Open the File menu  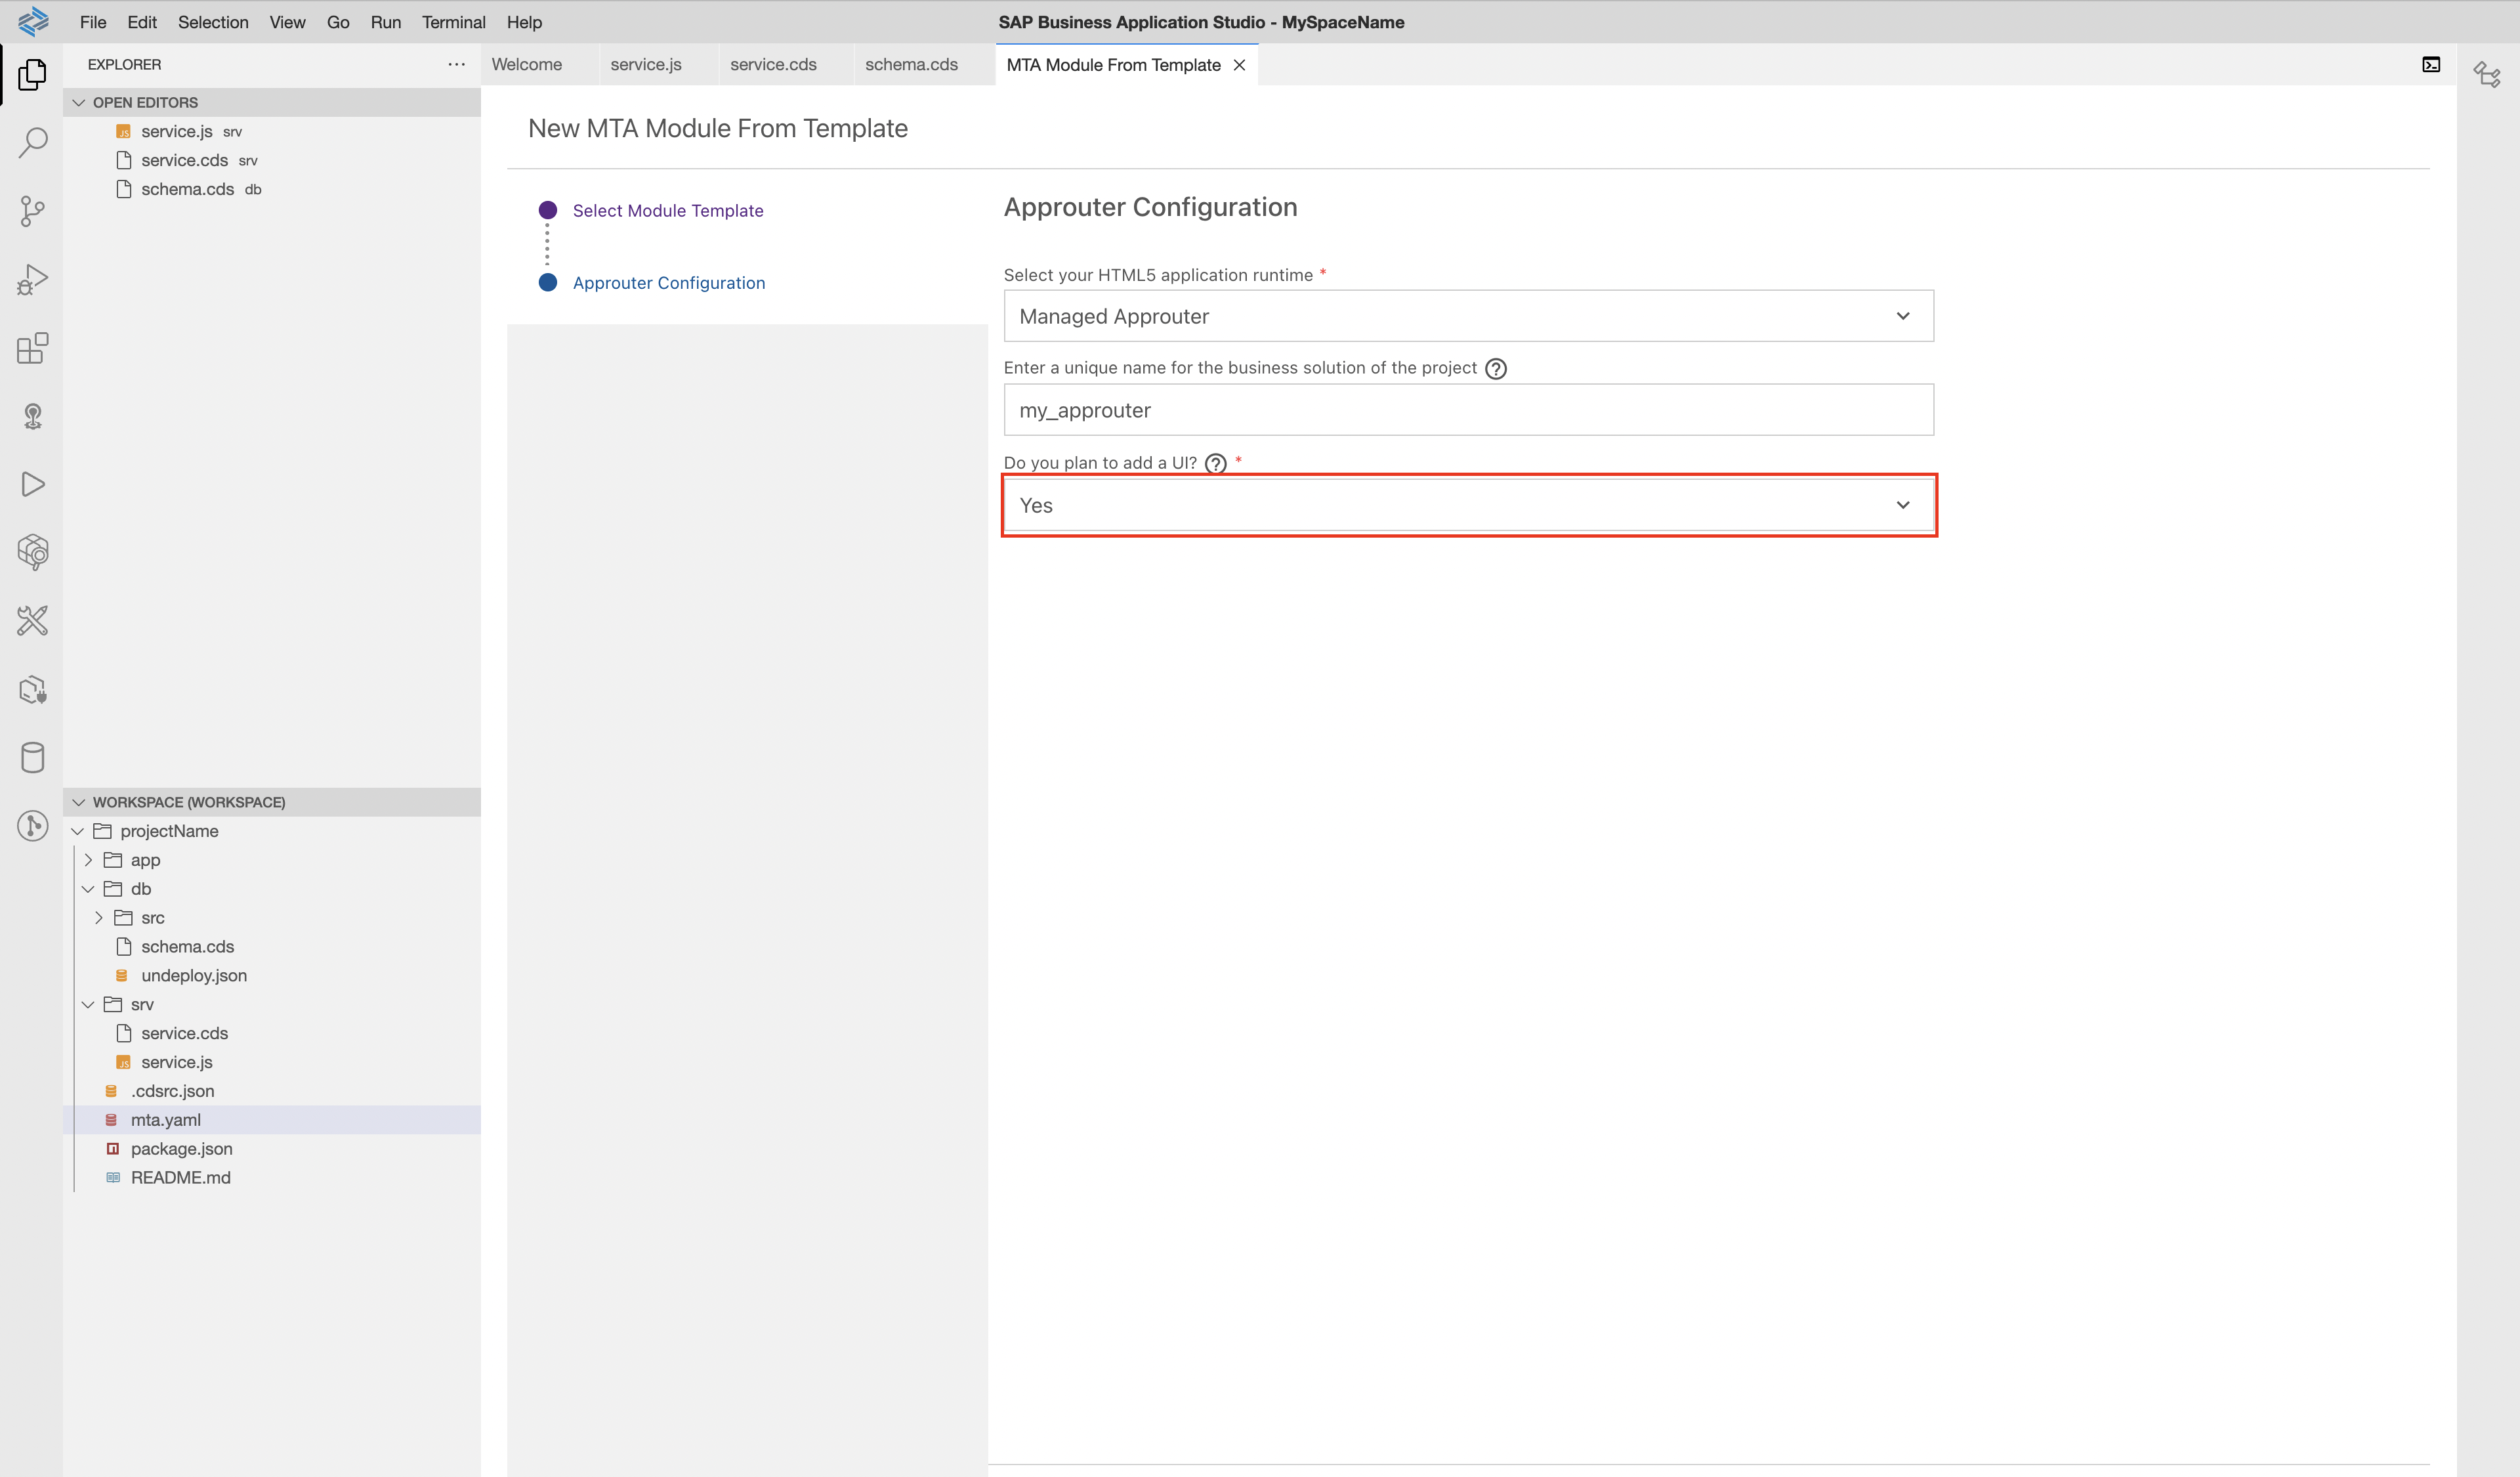coord(93,22)
